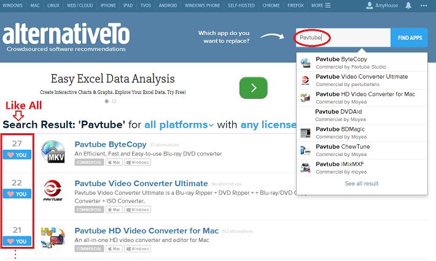
Task: Select Pavtube ByteCopy suggestion
Action: pos(362,63)
